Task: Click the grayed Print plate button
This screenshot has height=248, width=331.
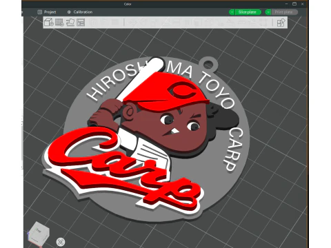Action: point(285,12)
